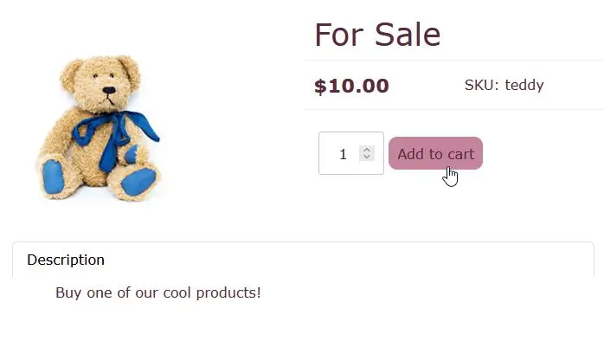
Task: Click the word 'Sale' in the heading
Action: (408, 35)
